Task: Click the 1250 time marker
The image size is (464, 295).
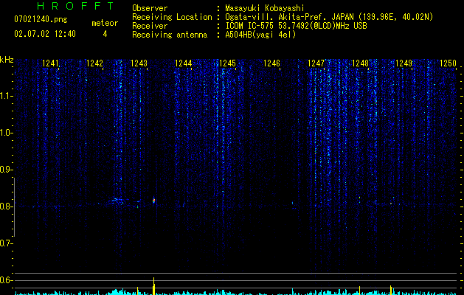Action: coord(449,63)
